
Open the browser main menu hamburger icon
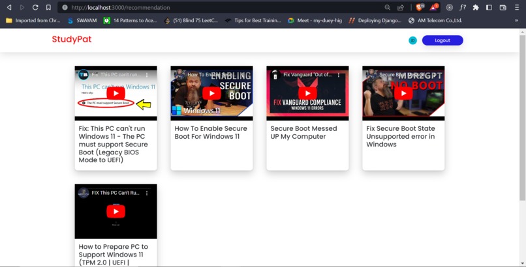point(517,7)
